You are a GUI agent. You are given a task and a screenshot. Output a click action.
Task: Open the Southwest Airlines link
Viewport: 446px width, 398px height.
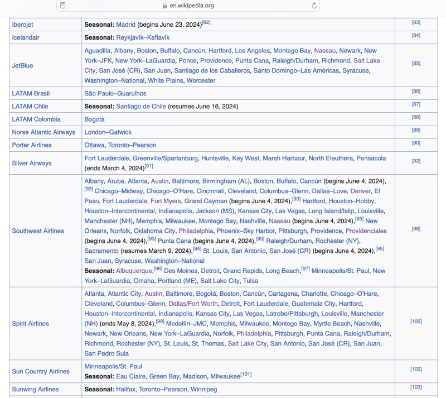(38, 231)
